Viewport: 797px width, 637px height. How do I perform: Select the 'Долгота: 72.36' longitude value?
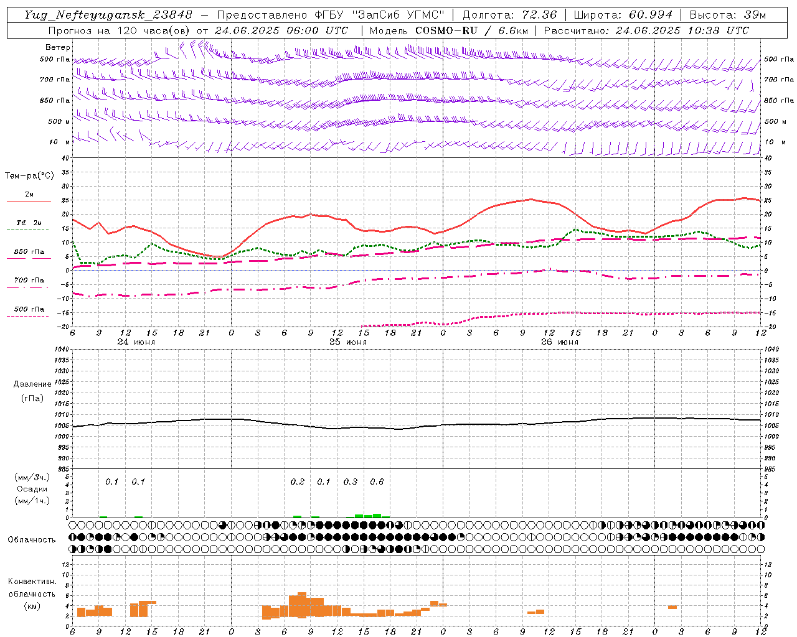tap(509, 14)
